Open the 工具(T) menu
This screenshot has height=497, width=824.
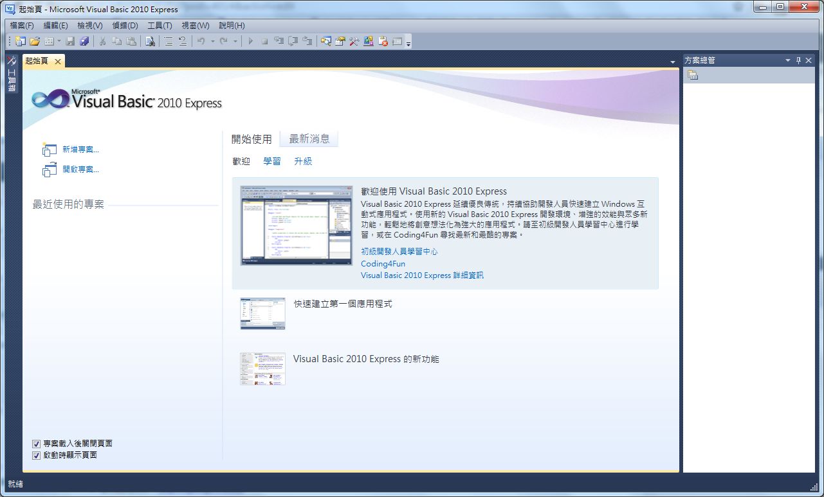pyautogui.click(x=160, y=26)
